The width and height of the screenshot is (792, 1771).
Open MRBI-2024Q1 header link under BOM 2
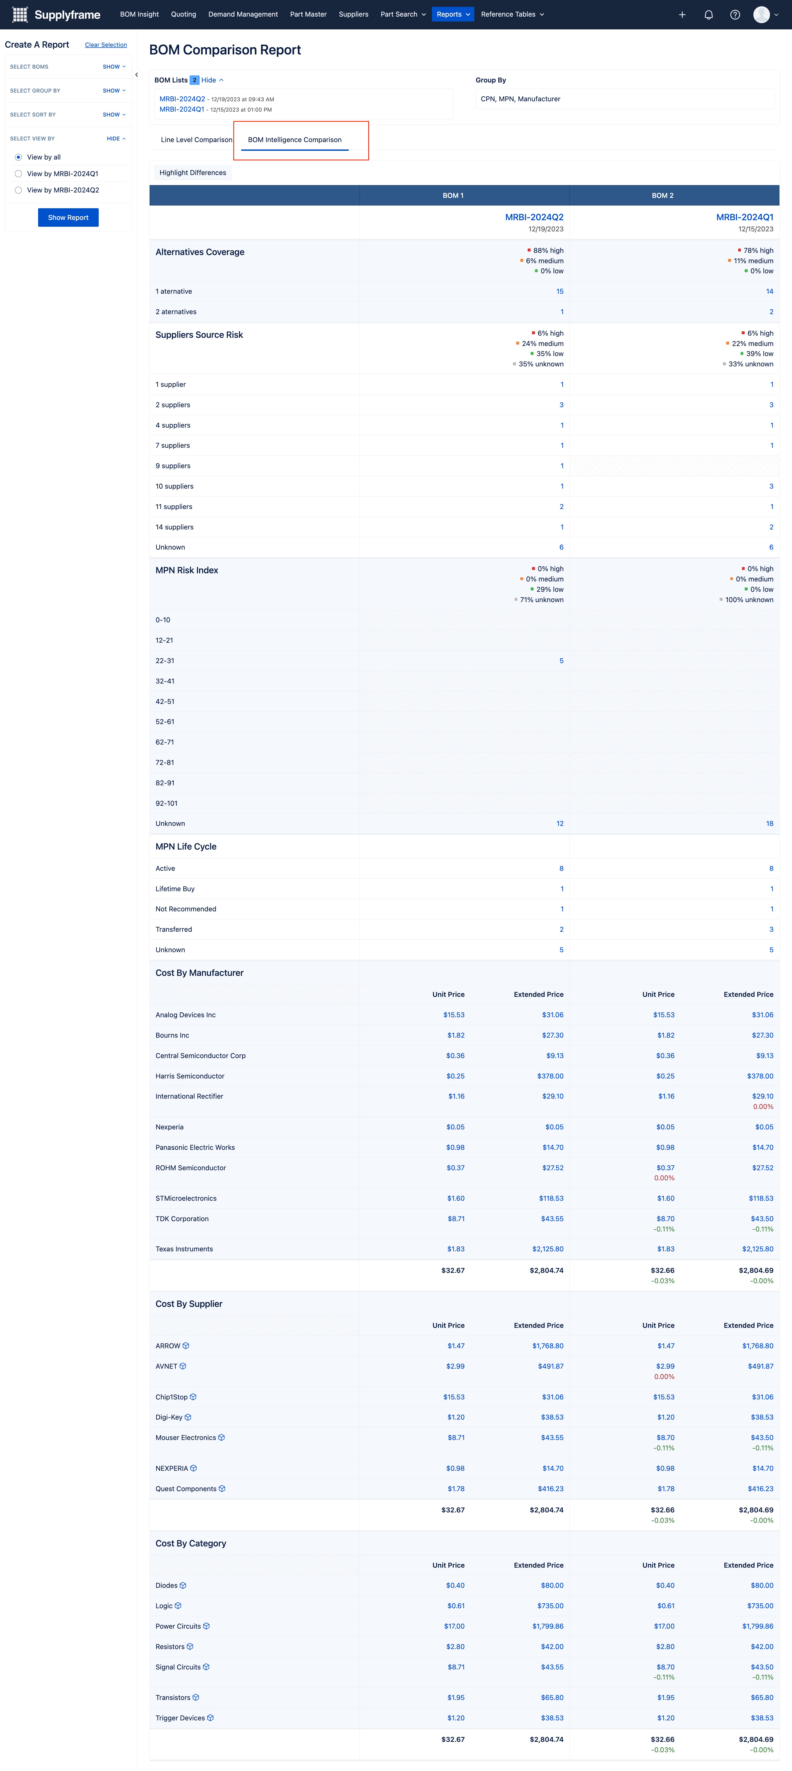[745, 217]
